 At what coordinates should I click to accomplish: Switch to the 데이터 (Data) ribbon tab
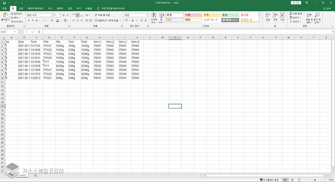[x=60, y=8]
